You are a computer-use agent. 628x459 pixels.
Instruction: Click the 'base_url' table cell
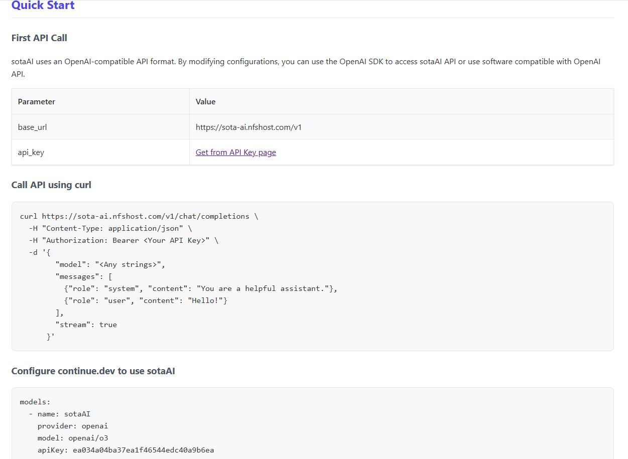100,127
